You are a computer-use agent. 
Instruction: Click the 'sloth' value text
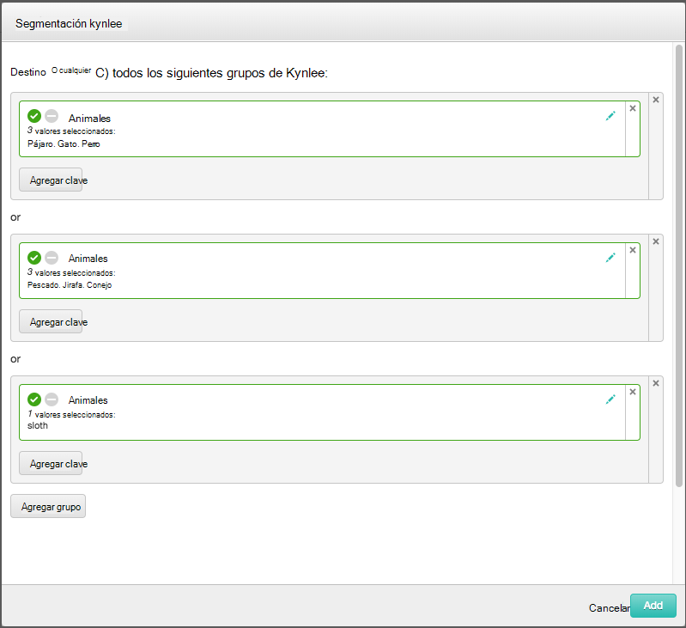[38, 426]
